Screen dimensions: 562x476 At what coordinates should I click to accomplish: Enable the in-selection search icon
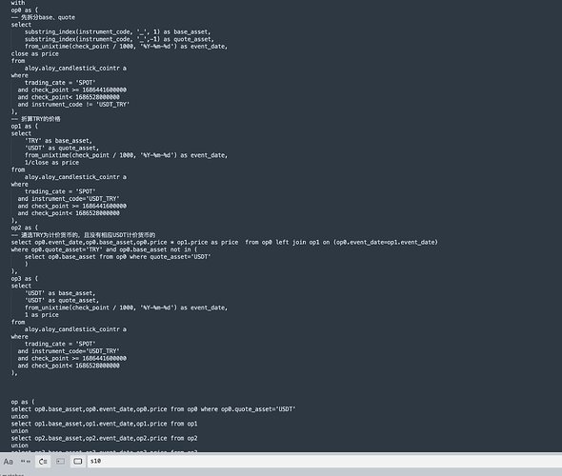pos(61,462)
